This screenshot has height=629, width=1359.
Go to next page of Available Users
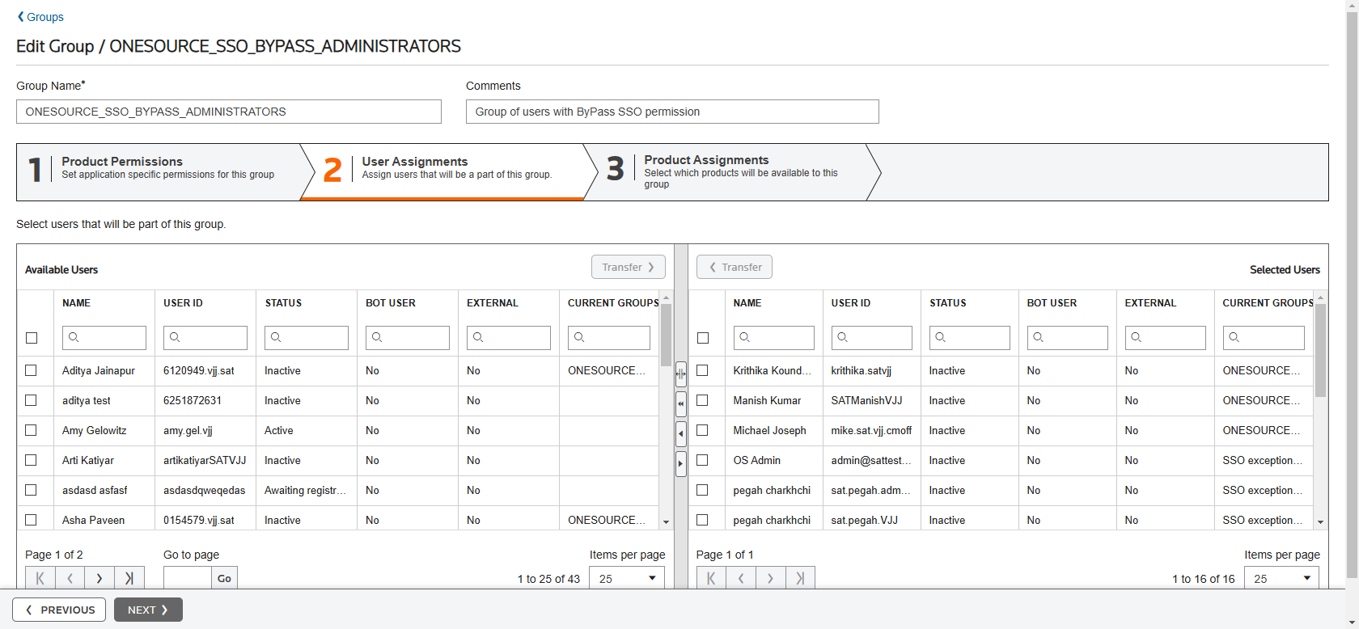[99, 578]
